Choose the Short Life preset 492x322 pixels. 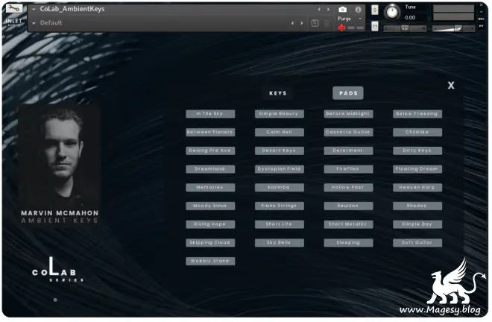279,224
